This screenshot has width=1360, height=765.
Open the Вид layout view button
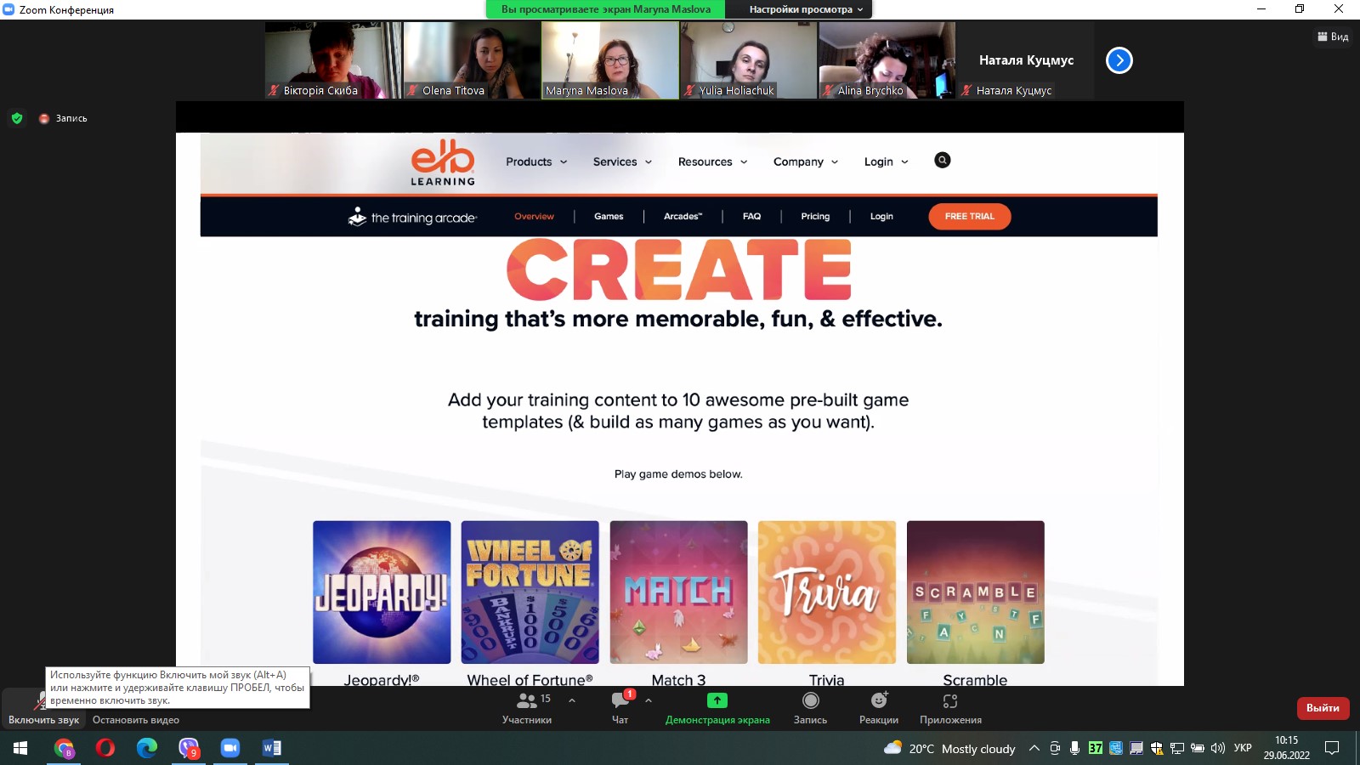click(1333, 37)
